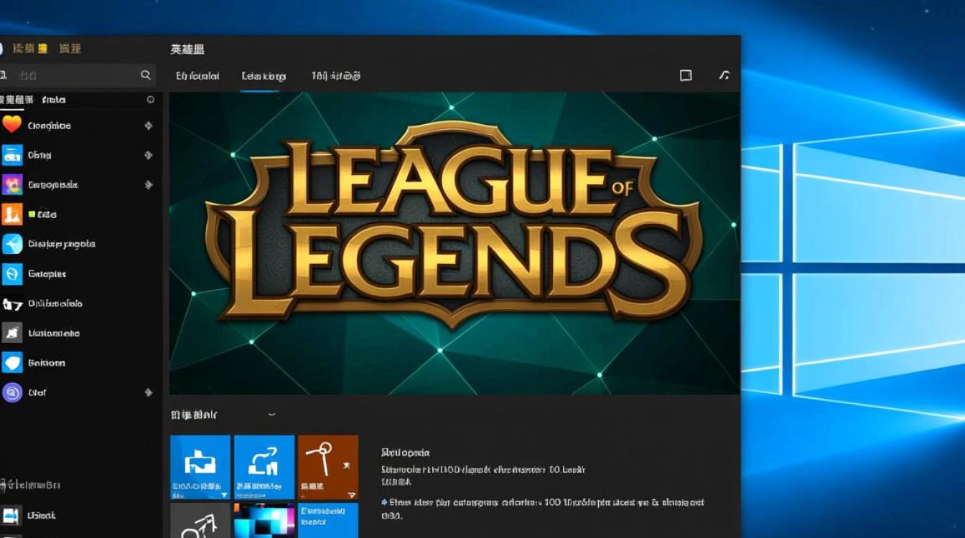Switch to the first tab at the top
The width and height of the screenshot is (965, 538).
click(197, 75)
